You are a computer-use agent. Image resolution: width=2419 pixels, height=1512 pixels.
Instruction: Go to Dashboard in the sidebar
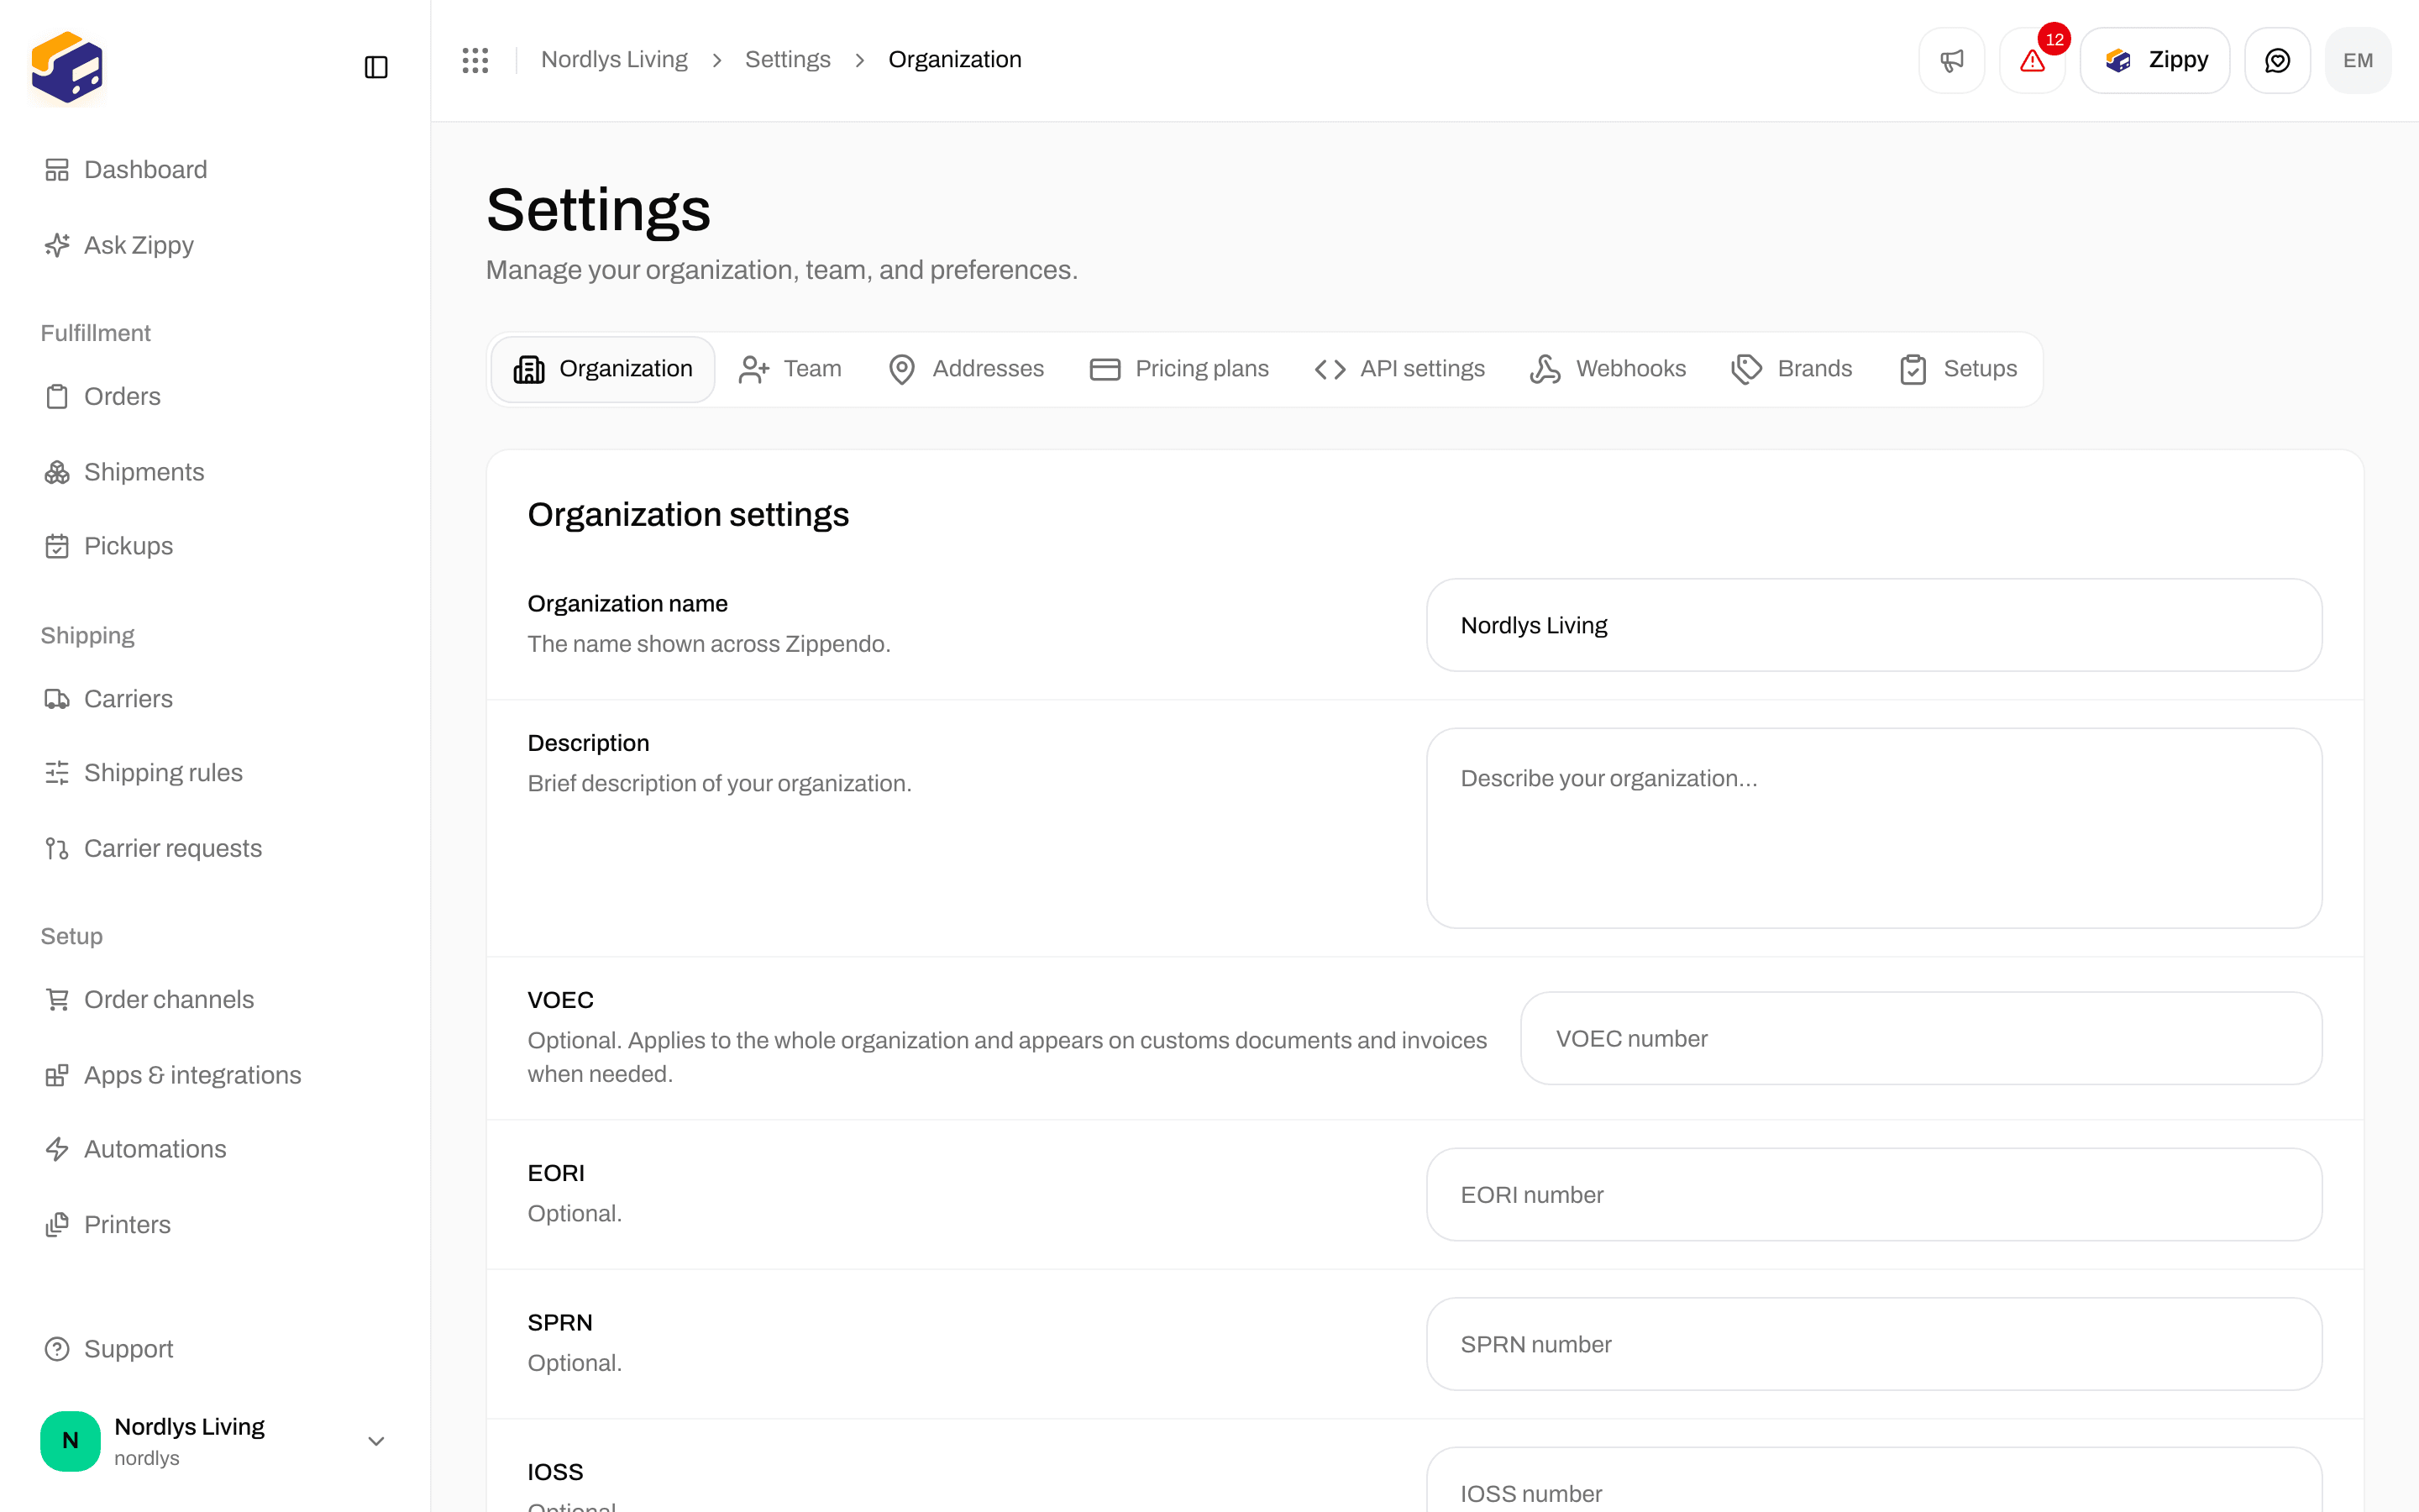pyautogui.click(x=215, y=169)
